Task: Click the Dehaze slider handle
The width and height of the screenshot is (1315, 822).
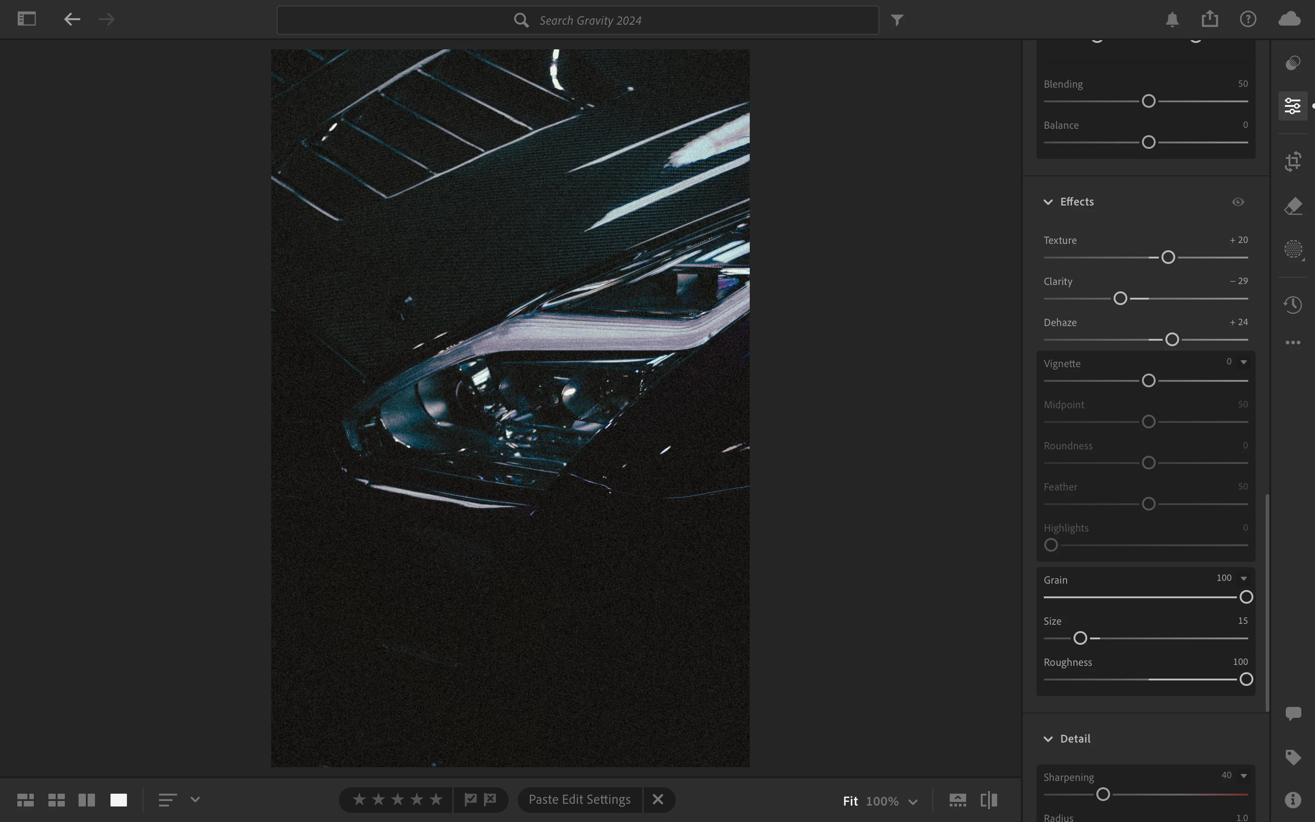Action: (1172, 340)
